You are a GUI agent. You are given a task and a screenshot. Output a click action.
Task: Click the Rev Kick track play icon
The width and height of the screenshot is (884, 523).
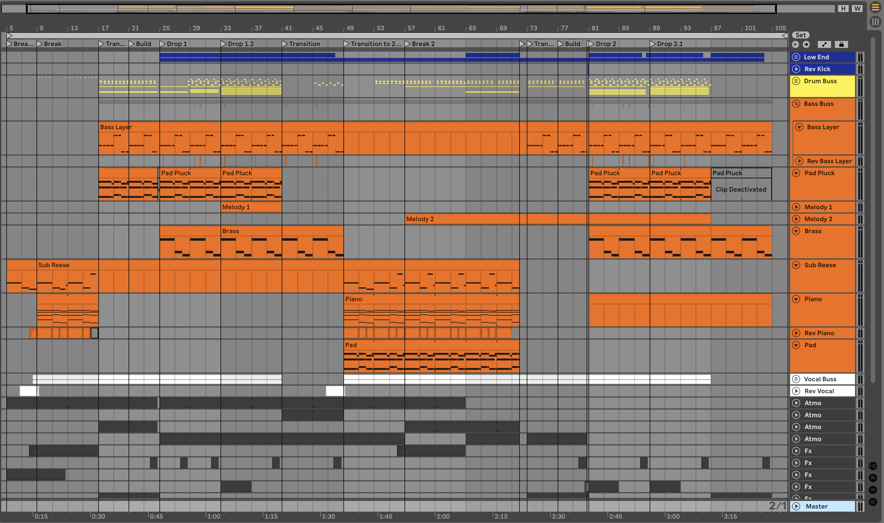[x=796, y=69]
